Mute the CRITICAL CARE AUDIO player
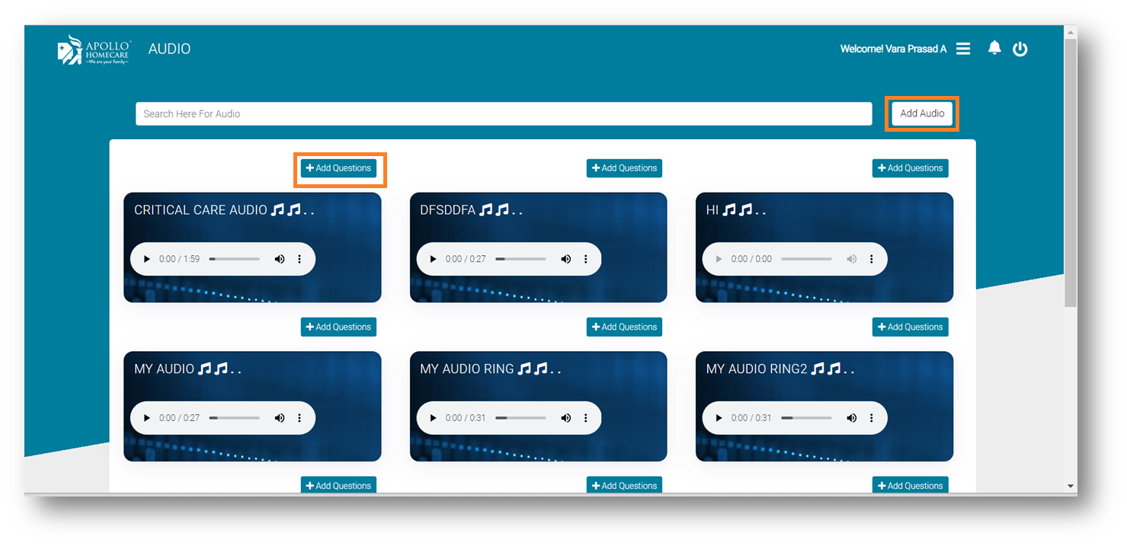 (280, 259)
